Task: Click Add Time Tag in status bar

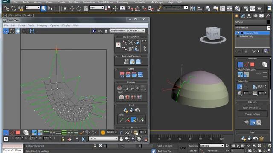Action: [164, 151]
